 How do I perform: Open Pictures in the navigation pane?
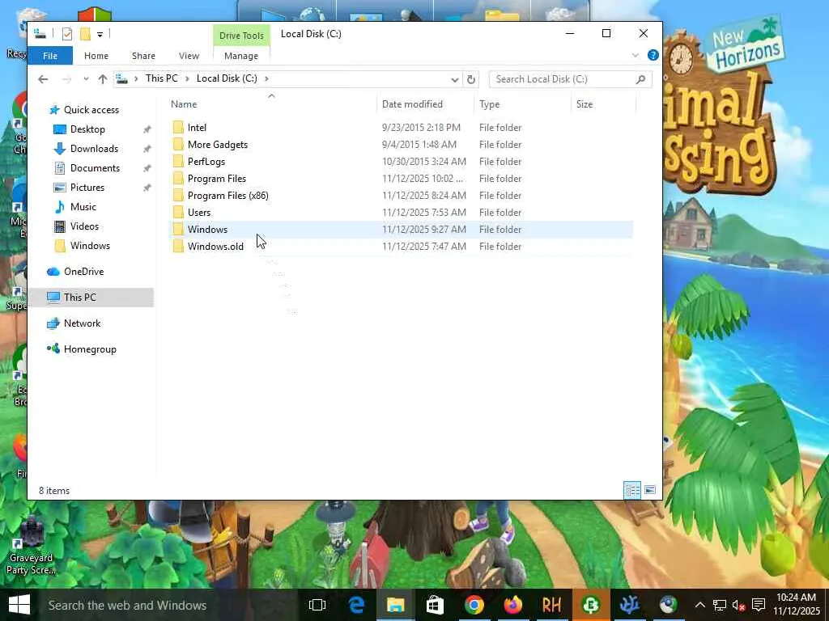click(87, 188)
